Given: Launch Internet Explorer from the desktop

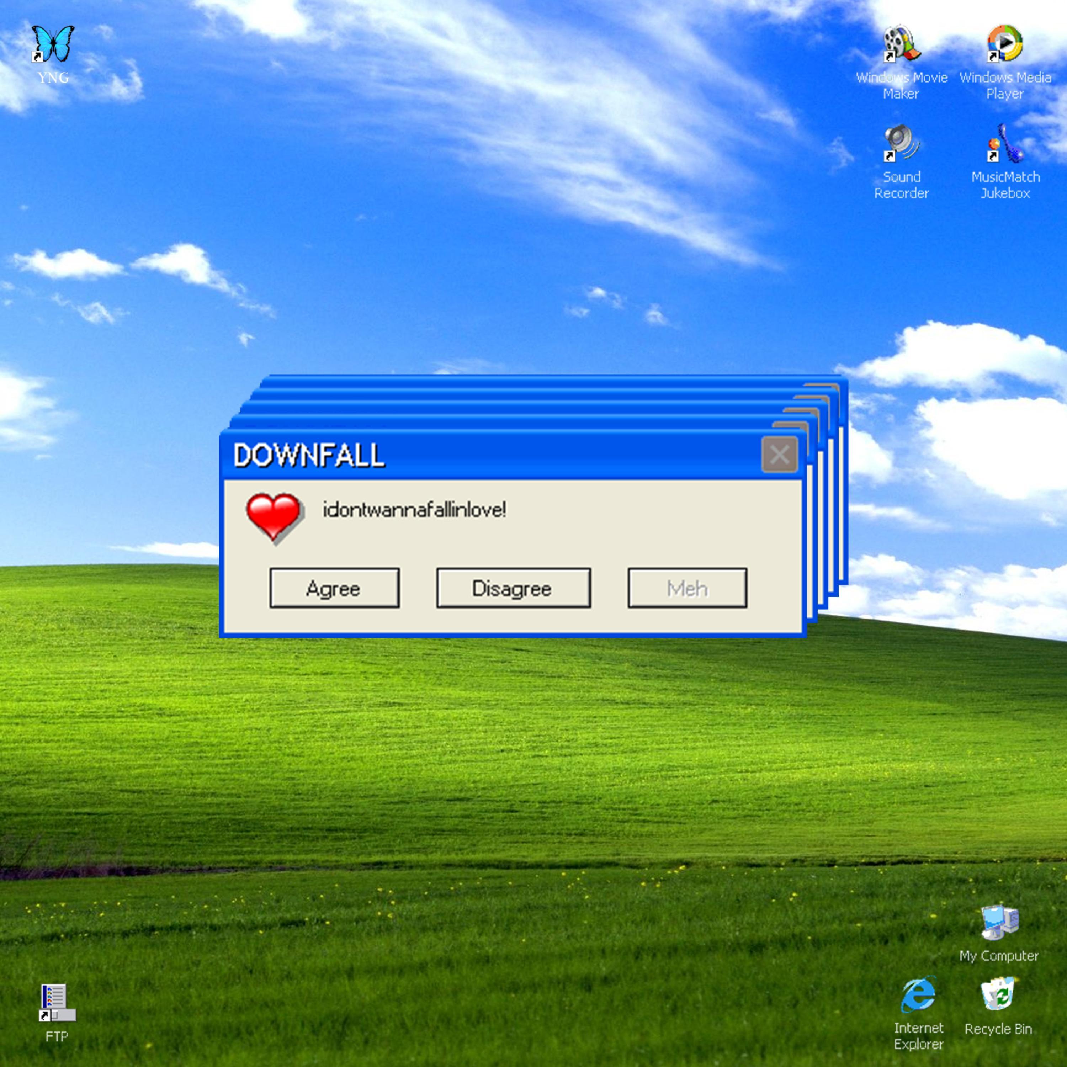Looking at the screenshot, I should (918, 995).
